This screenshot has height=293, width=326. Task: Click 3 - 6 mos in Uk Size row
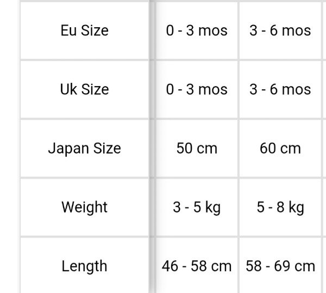pyautogui.click(x=280, y=89)
